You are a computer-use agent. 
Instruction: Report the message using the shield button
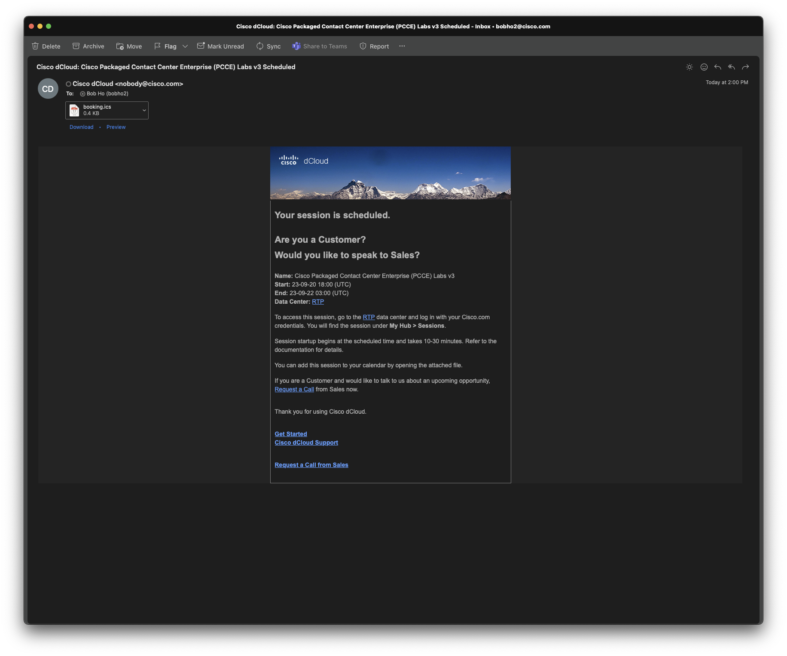(x=374, y=46)
